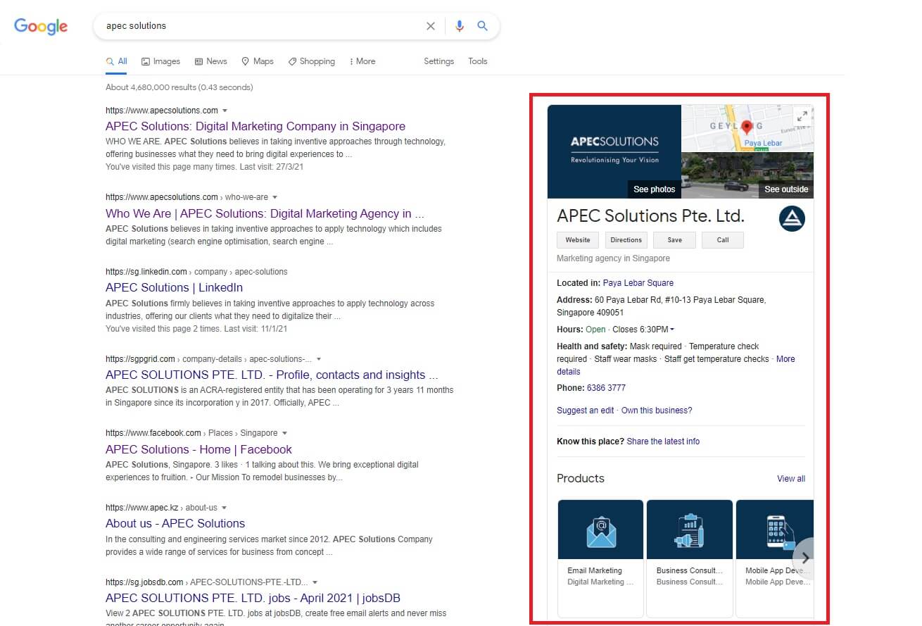The height and width of the screenshot is (626, 922).
Task: Click Suggest an edit link
Action: (586, 411)
